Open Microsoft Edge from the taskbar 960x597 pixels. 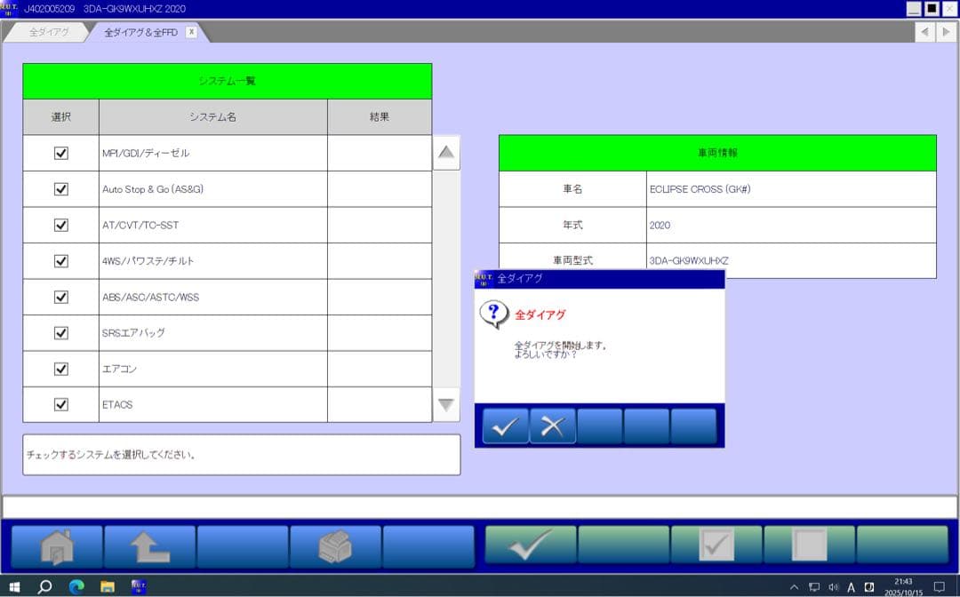(76, 586)
